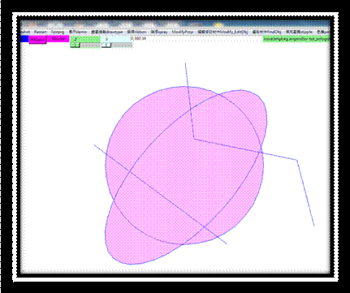Click the Restart menu item

pyautogui.click(x=40, y=32)
